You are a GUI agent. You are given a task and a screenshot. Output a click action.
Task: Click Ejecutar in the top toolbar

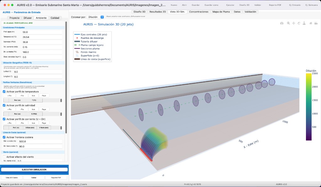click(230, 5)
